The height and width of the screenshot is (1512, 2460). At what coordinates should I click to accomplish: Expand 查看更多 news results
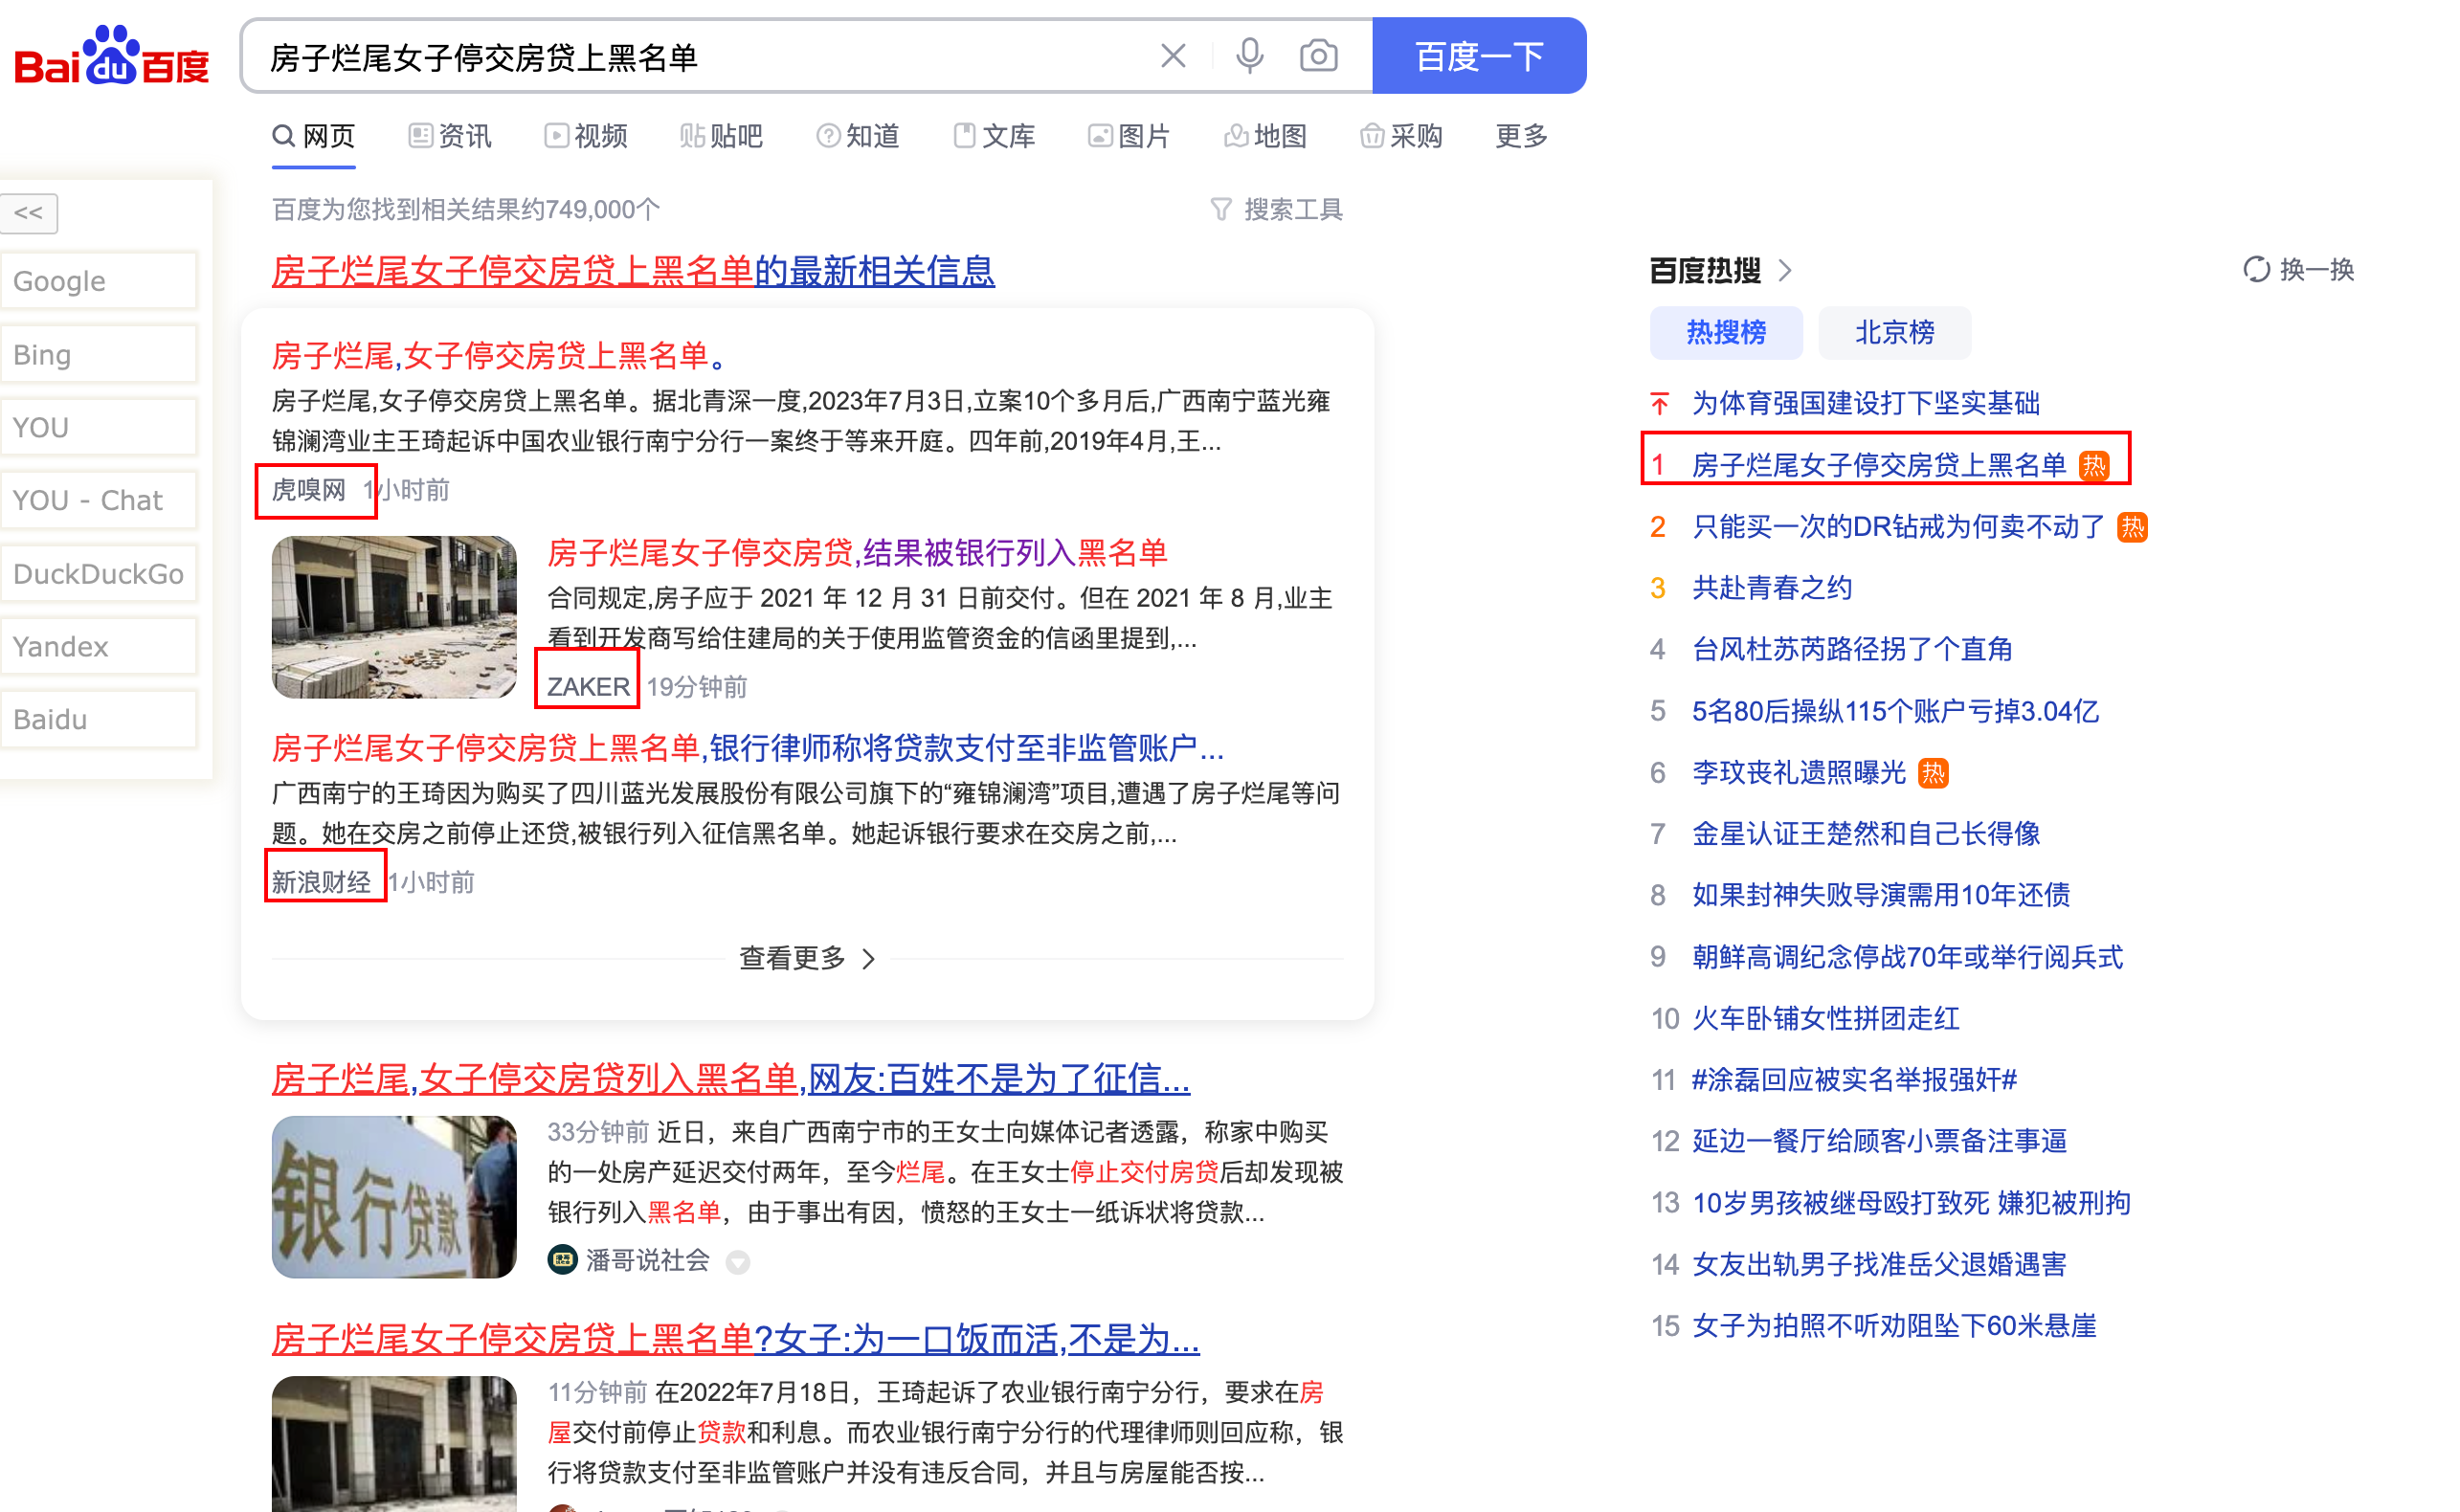[807, 958]
